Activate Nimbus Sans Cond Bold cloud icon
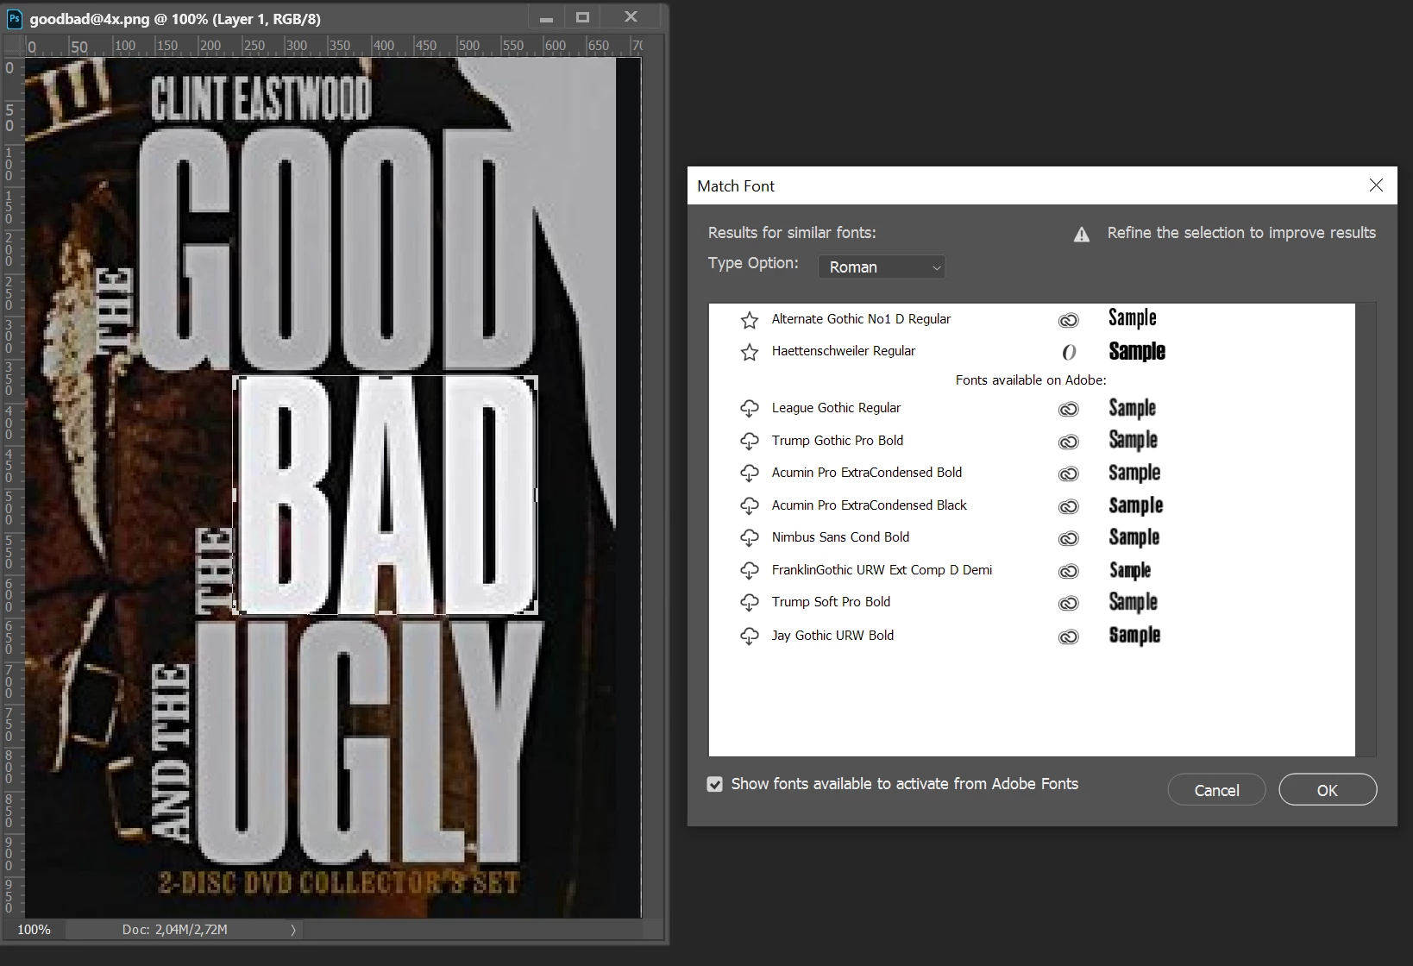The image size is (1413, 966). point(750,538)
